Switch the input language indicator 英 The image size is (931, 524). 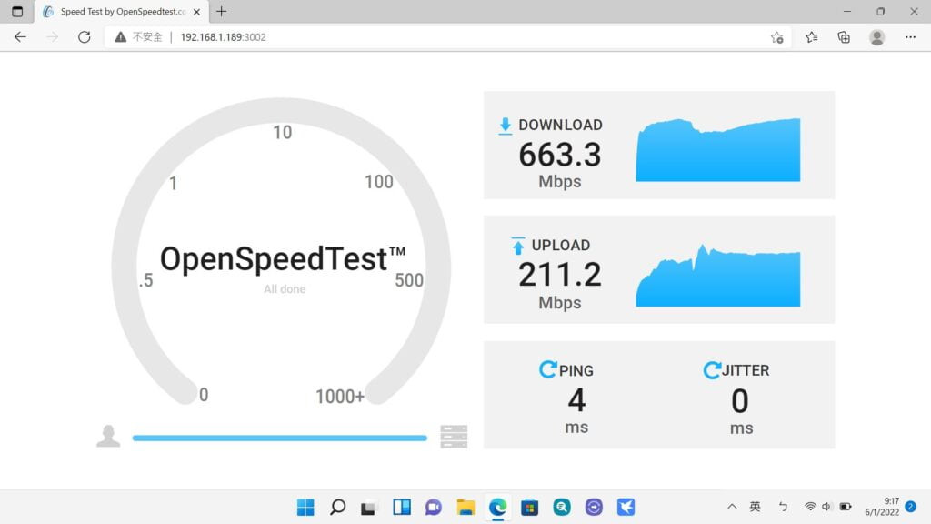pyautogui.click(x=755, y=507)
